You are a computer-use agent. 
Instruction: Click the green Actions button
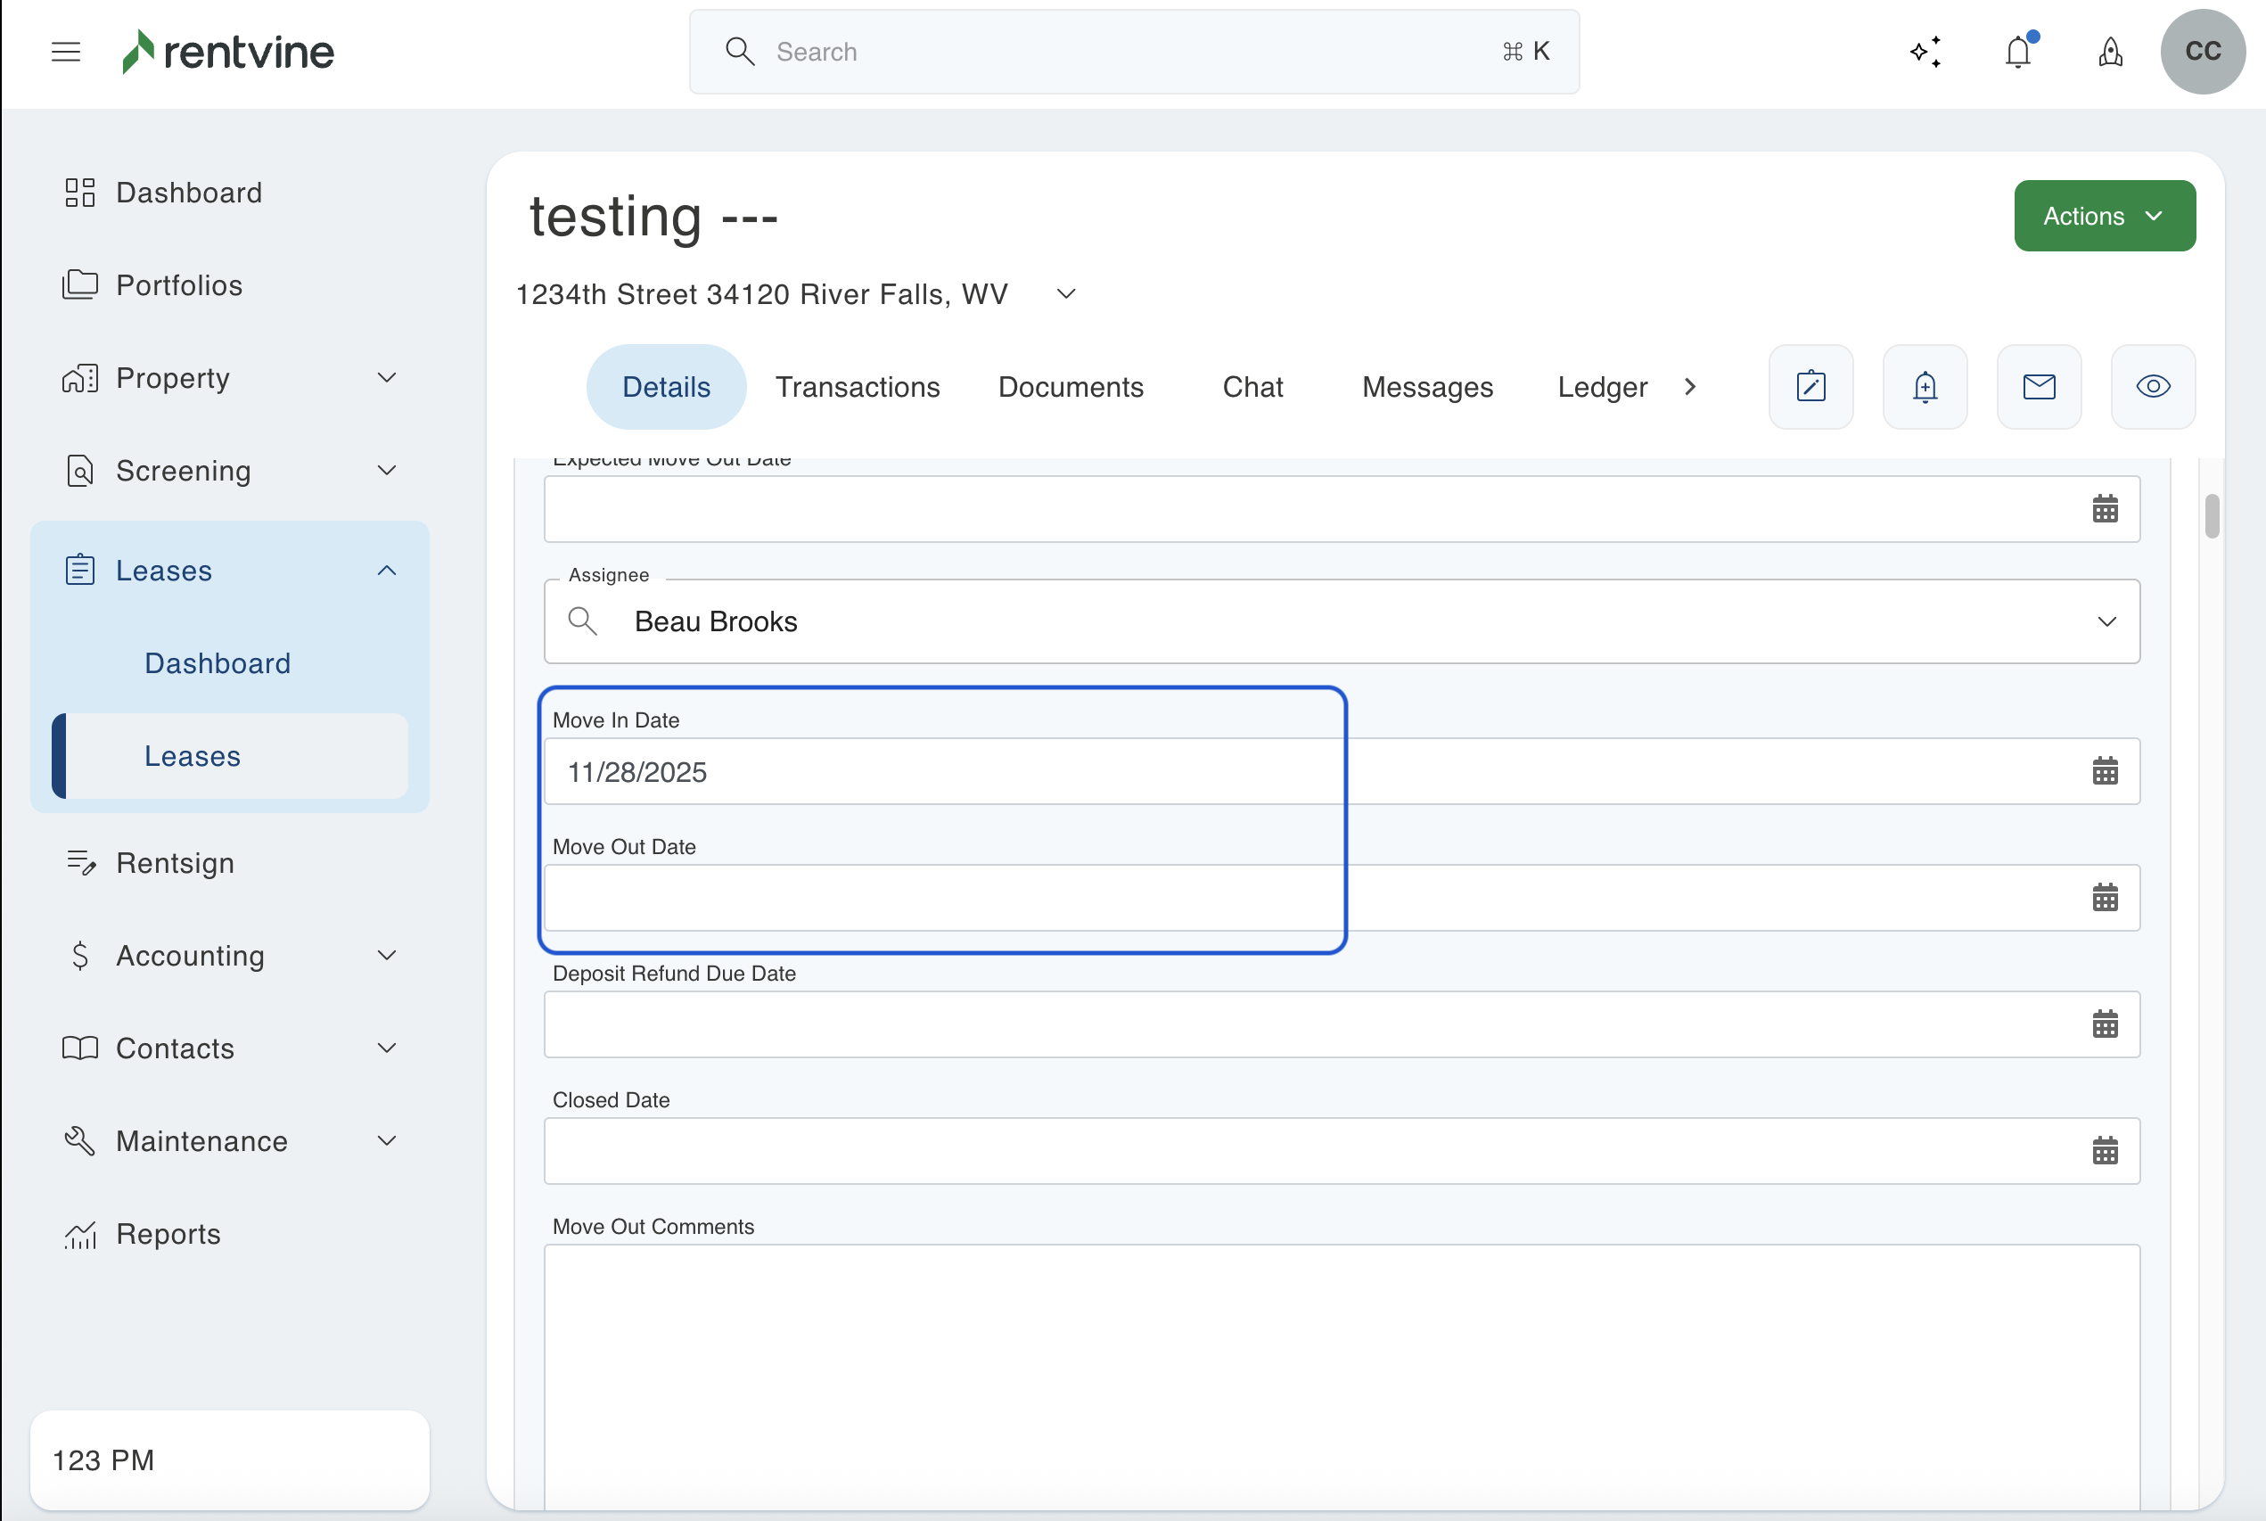click(2104, 216)
